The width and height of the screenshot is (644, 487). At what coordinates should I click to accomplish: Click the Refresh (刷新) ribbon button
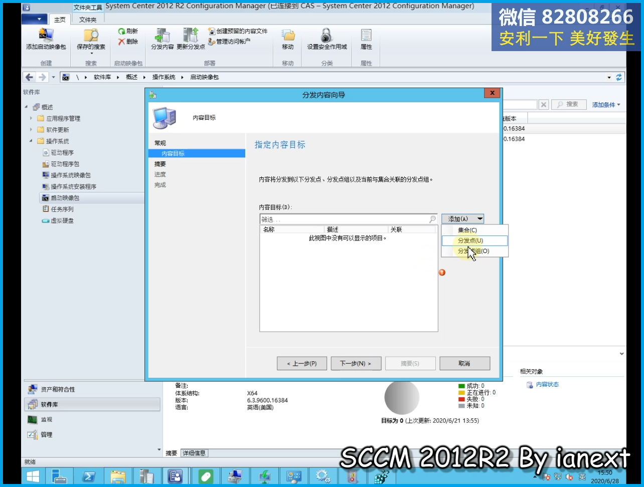click(128, 31)
